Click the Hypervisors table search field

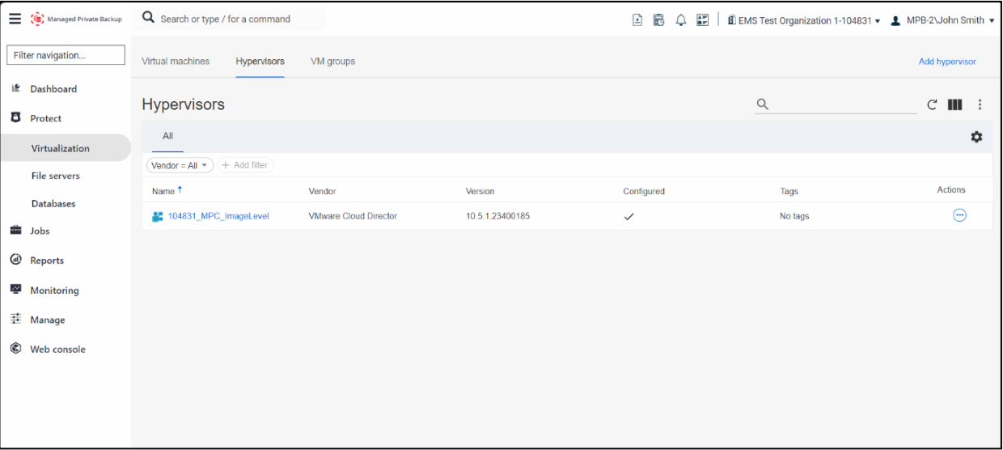point(835,104)
